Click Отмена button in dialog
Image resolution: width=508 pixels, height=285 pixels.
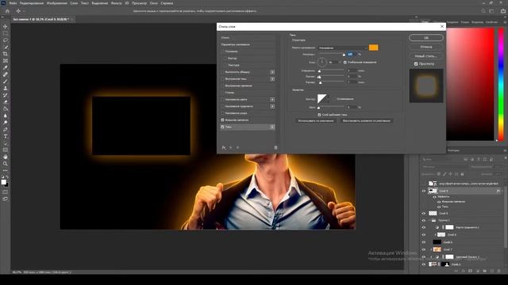(x=426, y=47)
